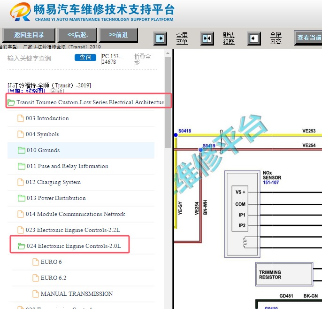Screen dimensions: 322x309
Task: Click the IP1 pin label
Action: click(242, 215)
